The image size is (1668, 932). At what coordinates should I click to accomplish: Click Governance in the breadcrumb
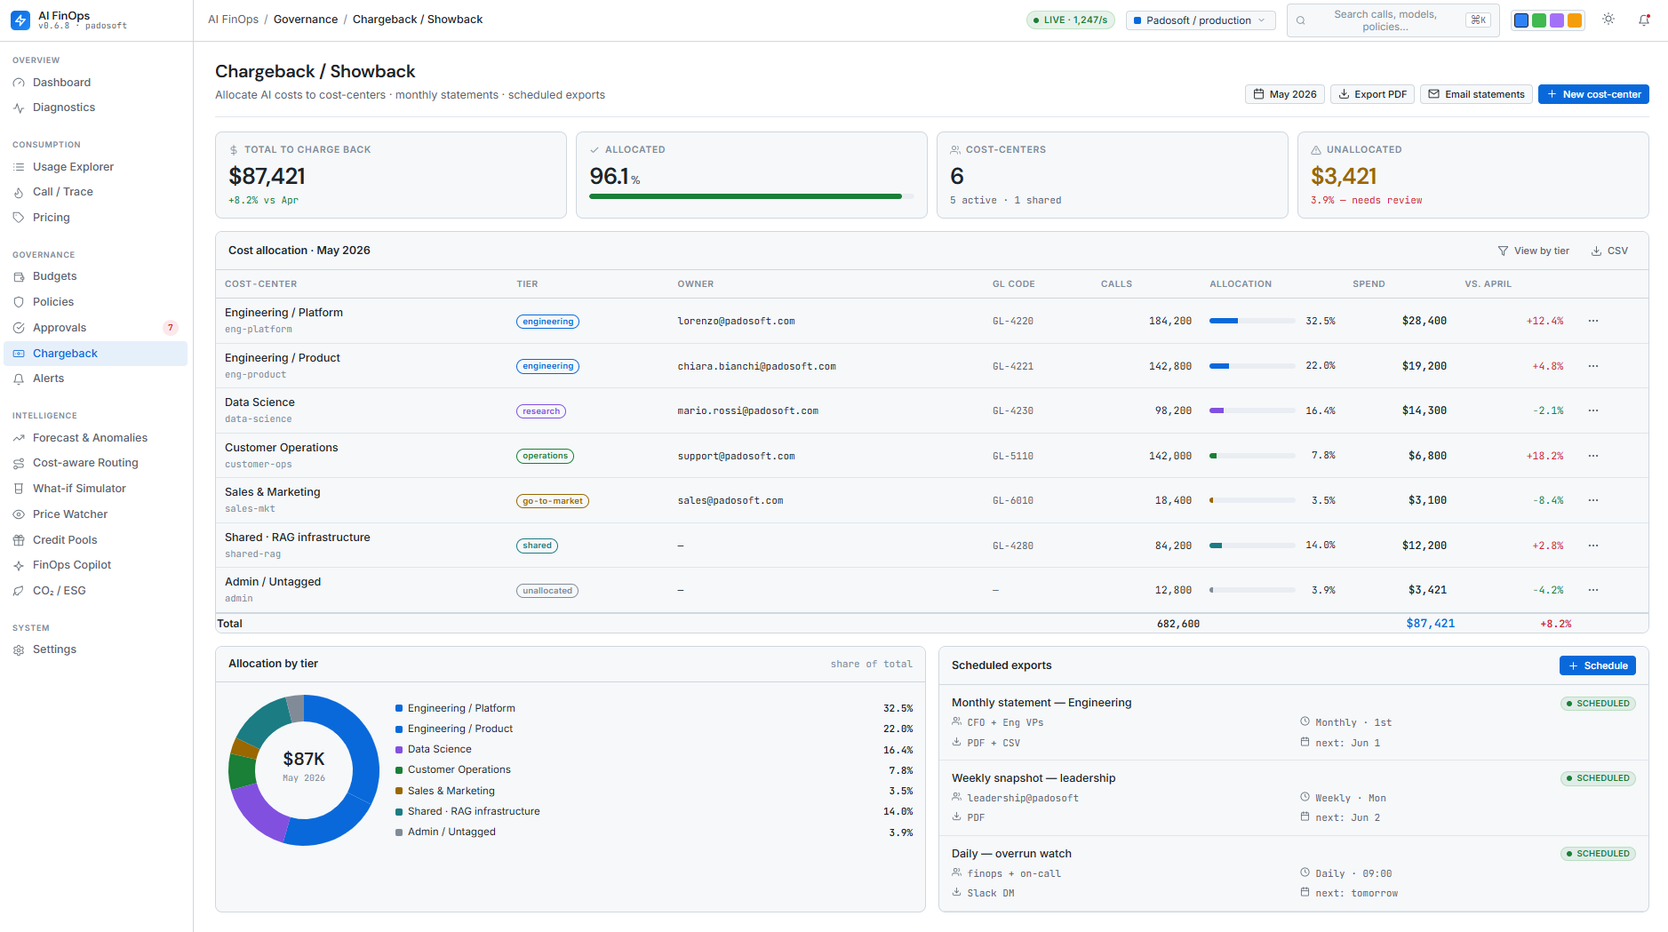[306, 20]
